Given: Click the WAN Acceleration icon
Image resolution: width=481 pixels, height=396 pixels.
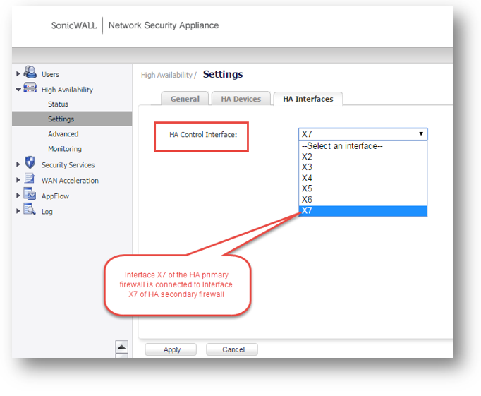Looking at the screenshot, I should click(x=30, y=179).
